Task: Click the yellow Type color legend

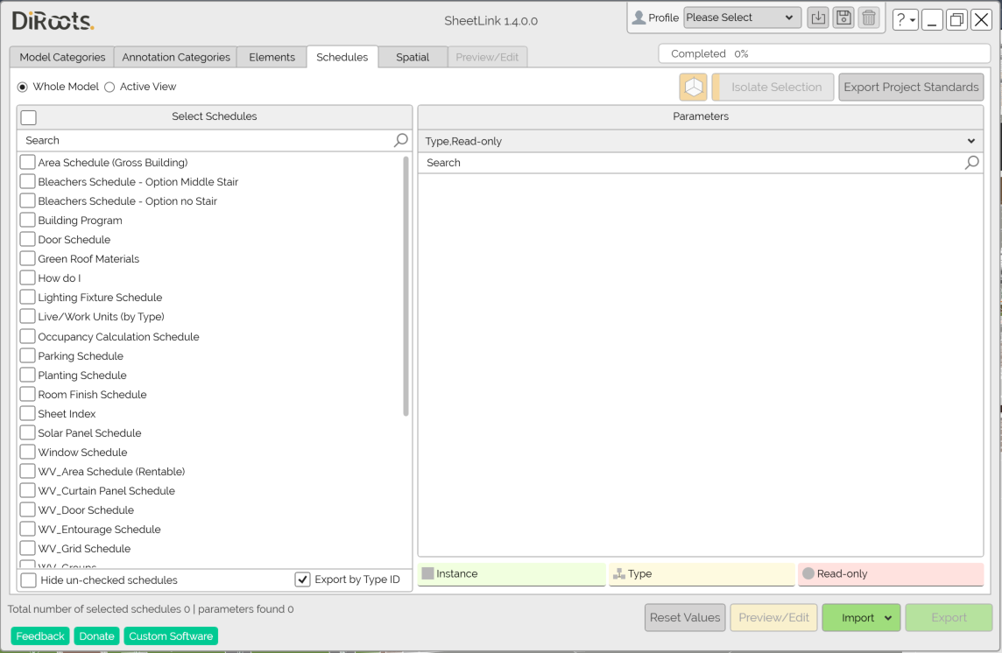Action: pyautogui.click(x=702, y=574)
